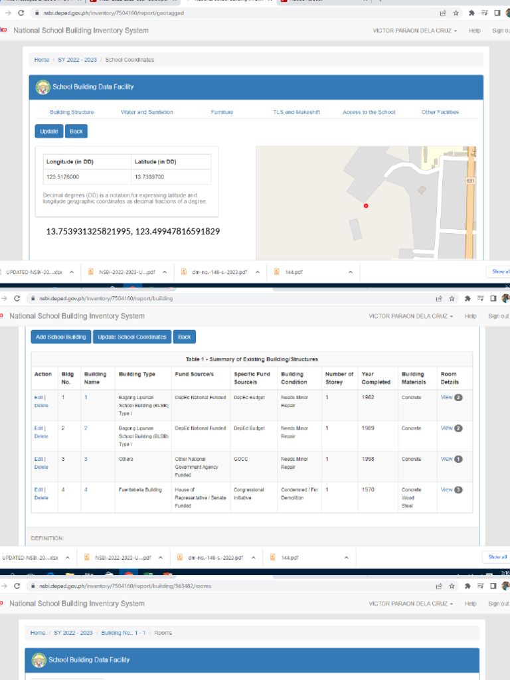Click SY 2022 - 2023 breadcrumb link
The image size is (510, 680).
click(77, 60)
